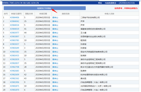Click the 申请日期 column header

(43, 14)
